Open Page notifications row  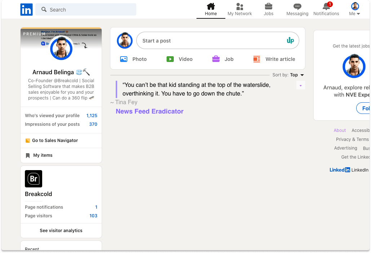61,207
